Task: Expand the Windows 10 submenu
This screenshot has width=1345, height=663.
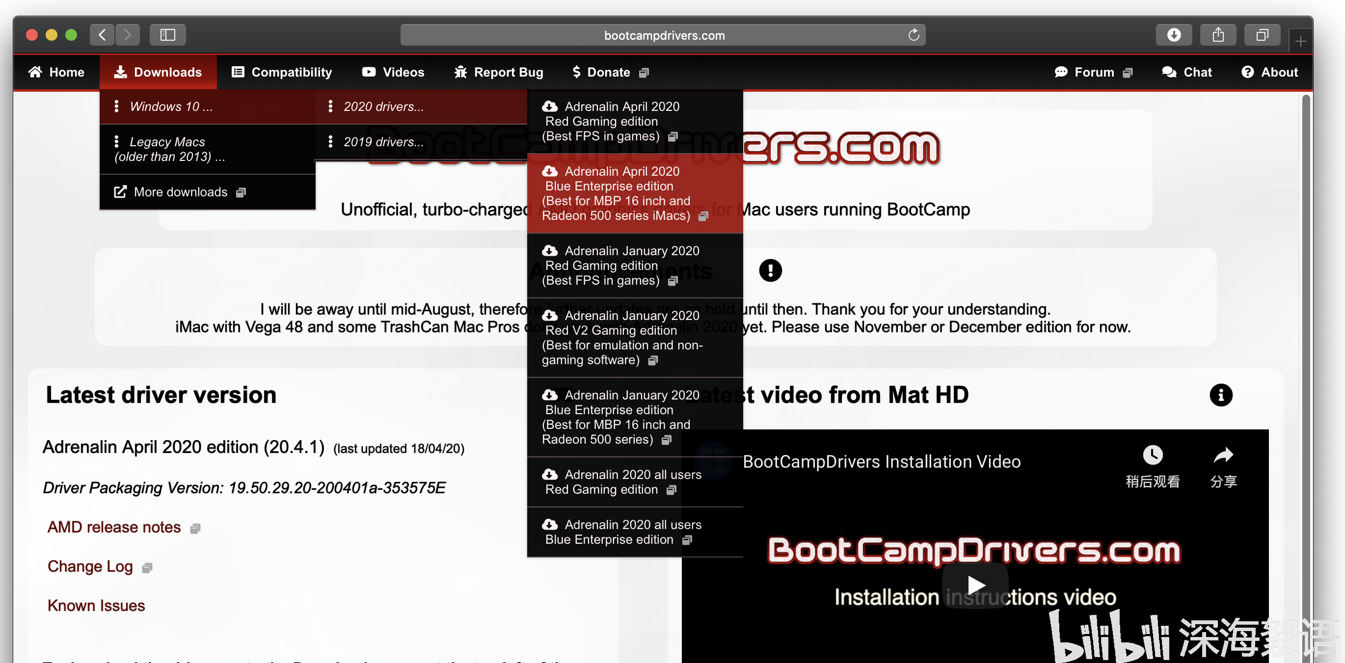Action: click(207, 106)
